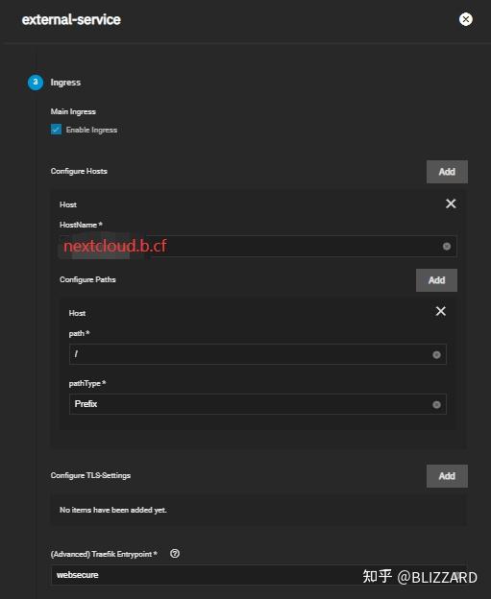Add a TLS setting entry
Image resolution: width=491 pixels, height=599 pixels.
click(x=447, y=476)
